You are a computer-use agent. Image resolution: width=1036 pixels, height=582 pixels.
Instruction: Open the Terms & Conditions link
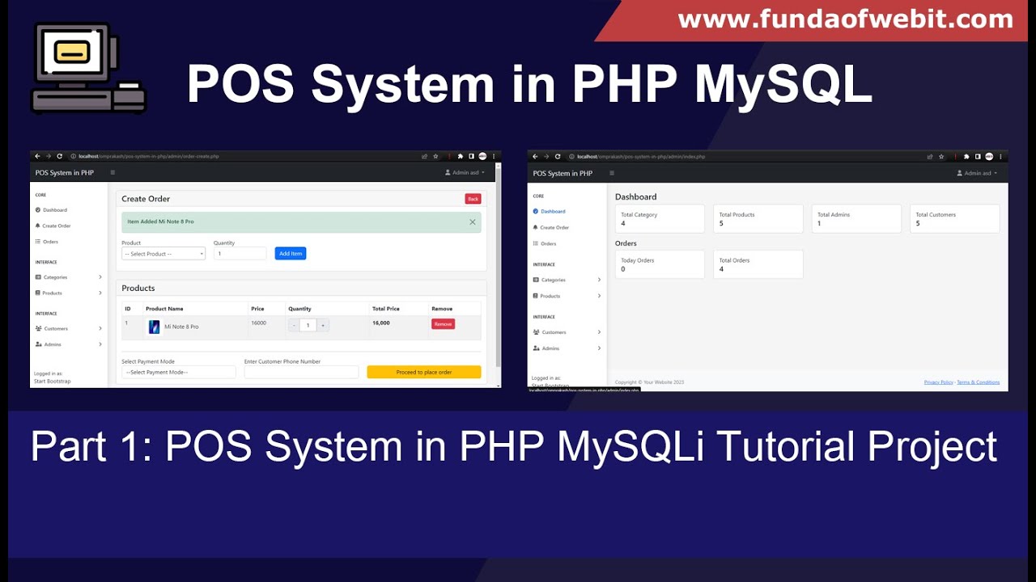tap(979, 382)
